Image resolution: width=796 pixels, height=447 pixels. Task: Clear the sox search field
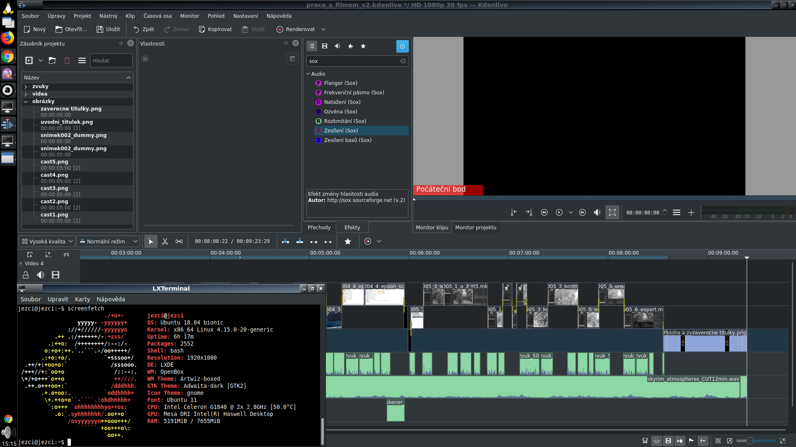403,61
